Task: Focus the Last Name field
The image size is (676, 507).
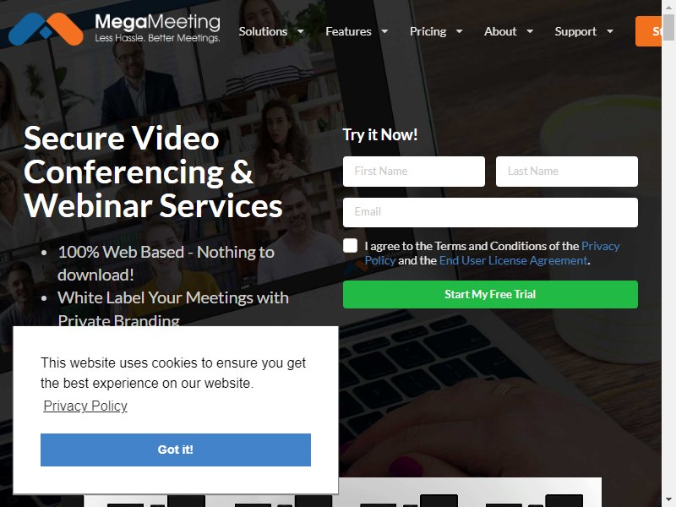Action: 566,172
